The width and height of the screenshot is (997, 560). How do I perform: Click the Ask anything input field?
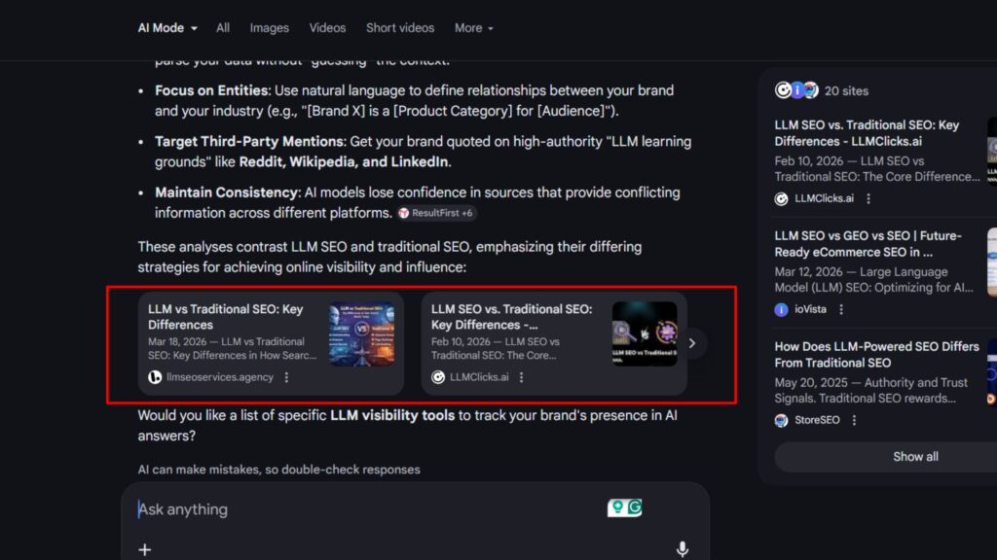point(360,509)
